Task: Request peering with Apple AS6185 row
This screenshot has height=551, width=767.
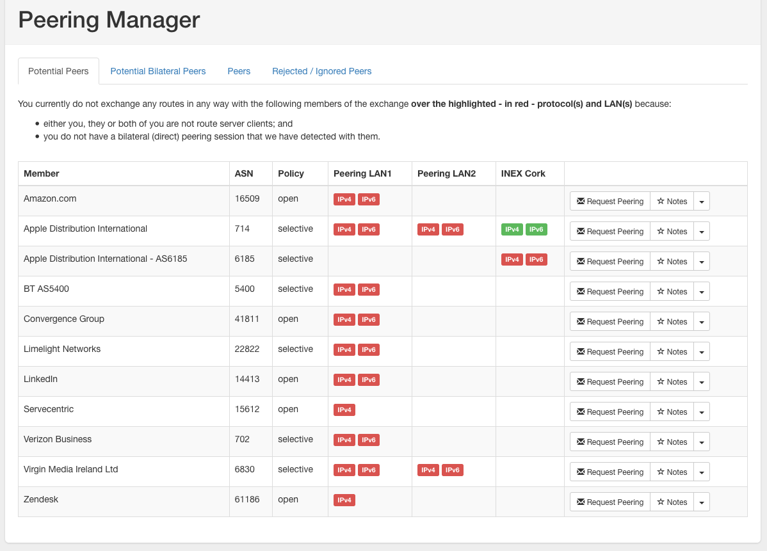Action: pos(610,262)
